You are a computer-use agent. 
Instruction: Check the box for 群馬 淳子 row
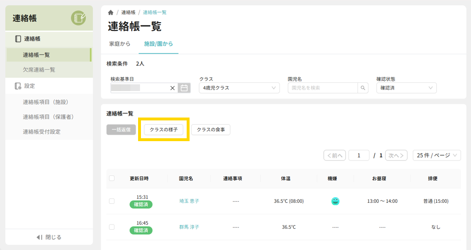tap(112, 227)
